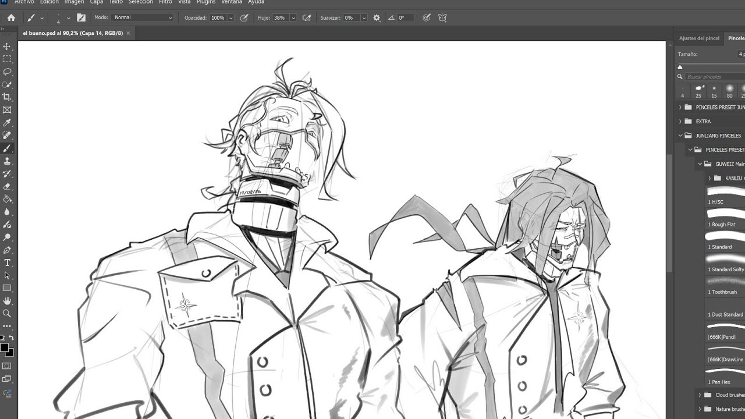The width and height of the screenshot is (745, 419).
Task: Select the Path Selection tool
Action: click(7, 275)
